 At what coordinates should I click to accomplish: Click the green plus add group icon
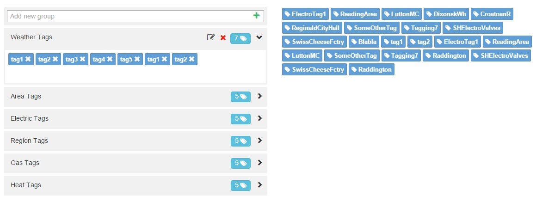click(x=257, y=16)
